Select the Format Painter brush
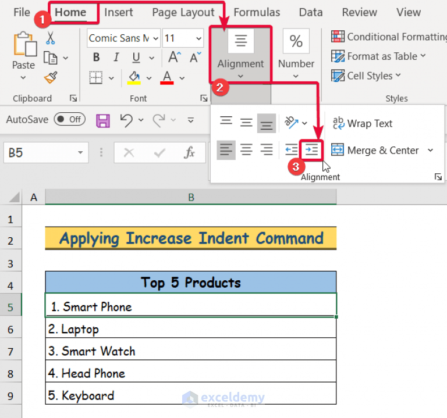This screenshot has height=418, width=447. click(x=51, y=77)
